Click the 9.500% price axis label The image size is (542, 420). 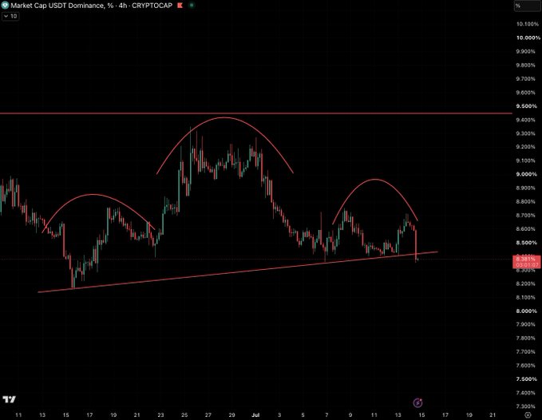click(x=527, y=106)
